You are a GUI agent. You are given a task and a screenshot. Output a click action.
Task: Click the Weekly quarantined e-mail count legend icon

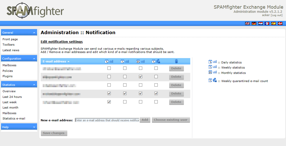click(213, 80)
